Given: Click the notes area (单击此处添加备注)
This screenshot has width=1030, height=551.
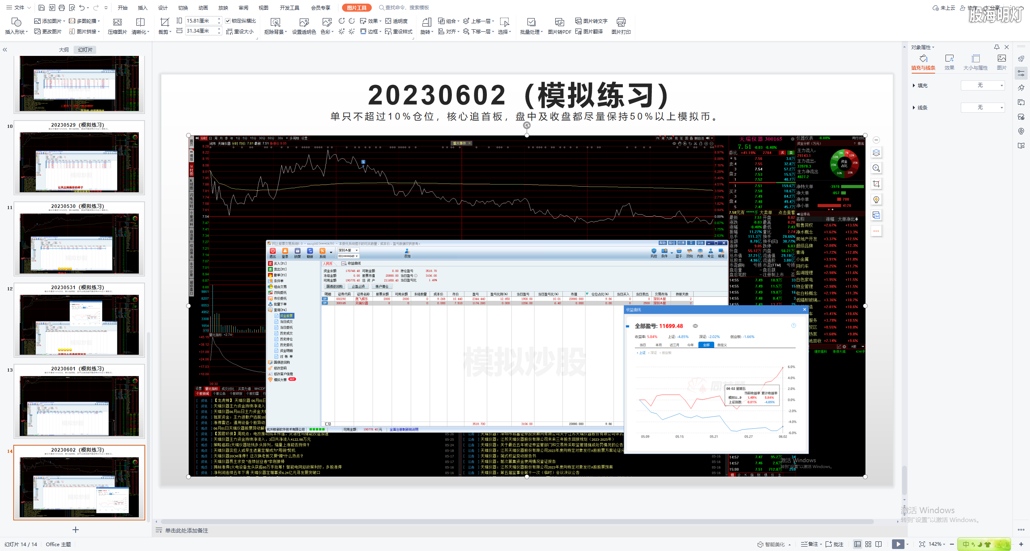Looking at the screenshot, I should [x=186, y=530].
